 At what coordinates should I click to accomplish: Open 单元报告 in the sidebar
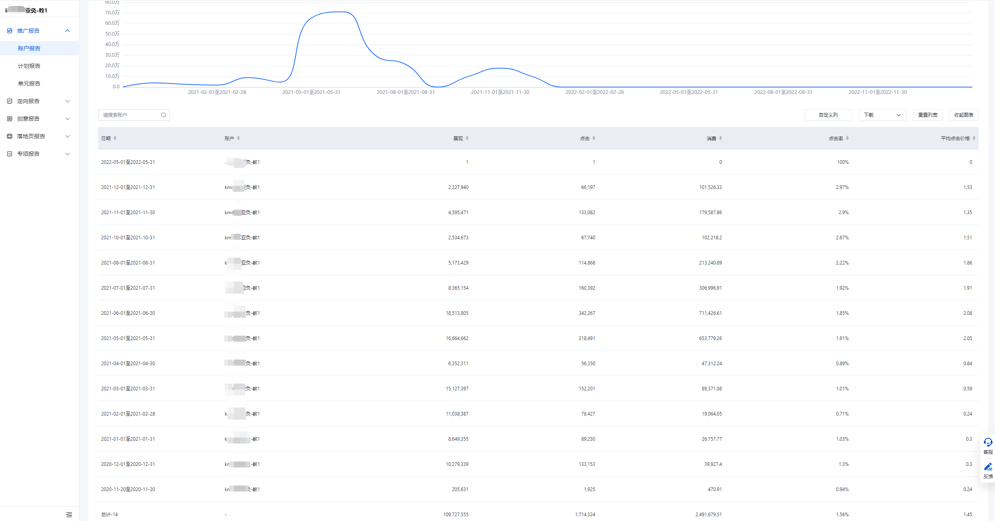pos(29,84)
